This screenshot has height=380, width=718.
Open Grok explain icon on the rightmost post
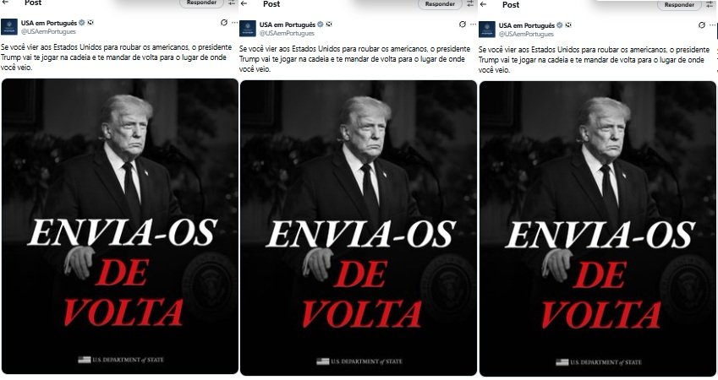702,25
